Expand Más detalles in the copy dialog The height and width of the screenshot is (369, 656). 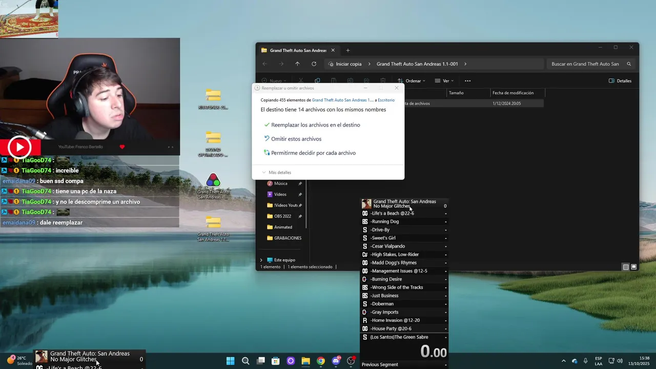pos(276,173)
